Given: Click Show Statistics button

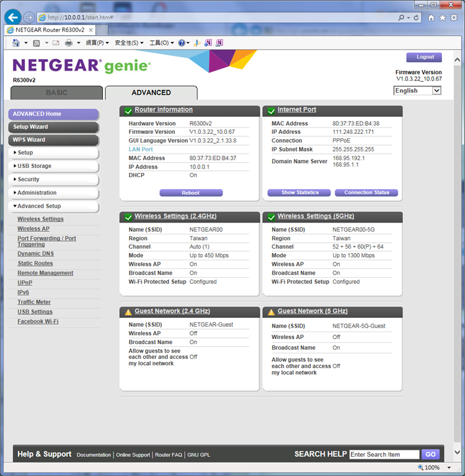Looking at the screenshot, I should point(299,193).
